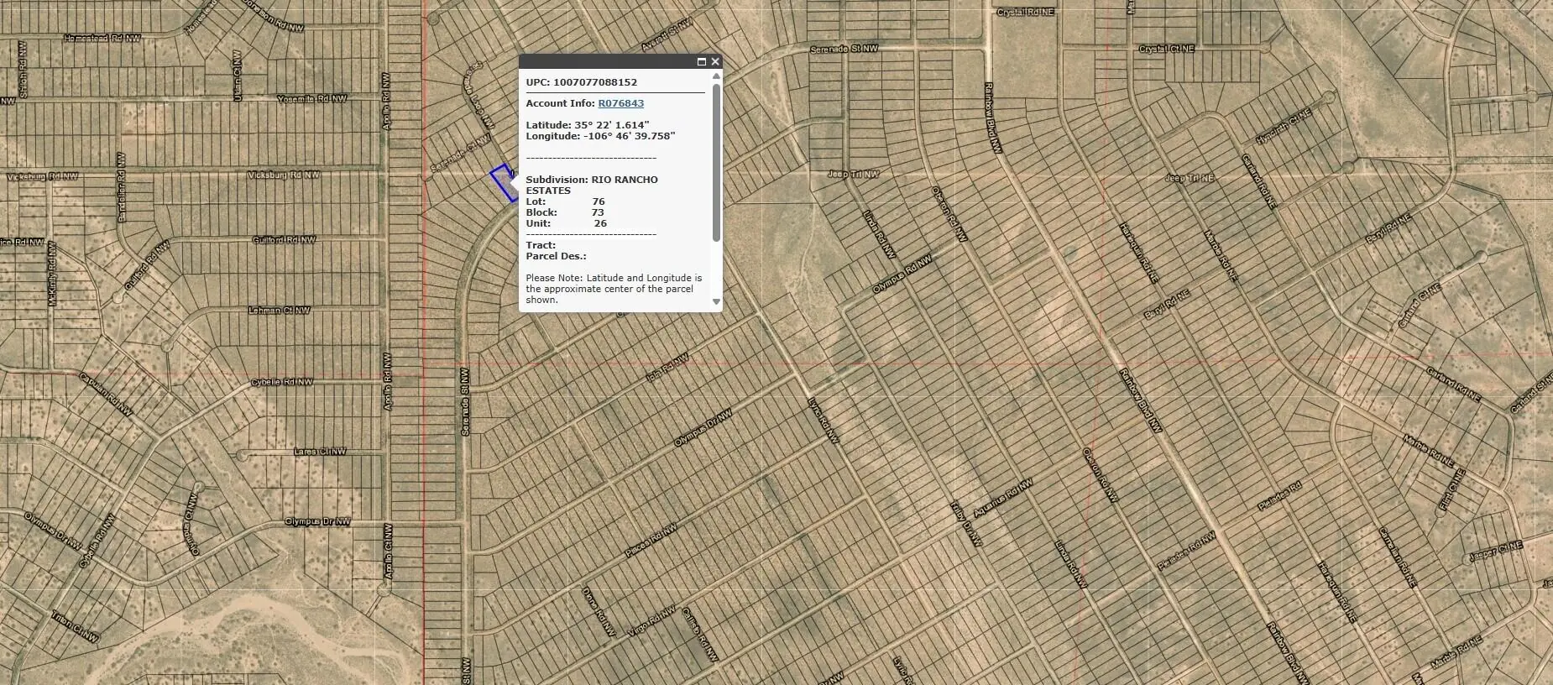Click the Longitude value -106° 46' 39.758"
Viewport: 1553px width, 685px height.
pyautogui.click(x=630, y=136)
